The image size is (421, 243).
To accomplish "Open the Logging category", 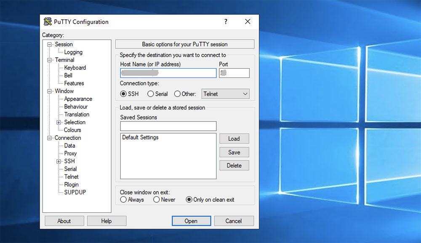I will [73, 52].
